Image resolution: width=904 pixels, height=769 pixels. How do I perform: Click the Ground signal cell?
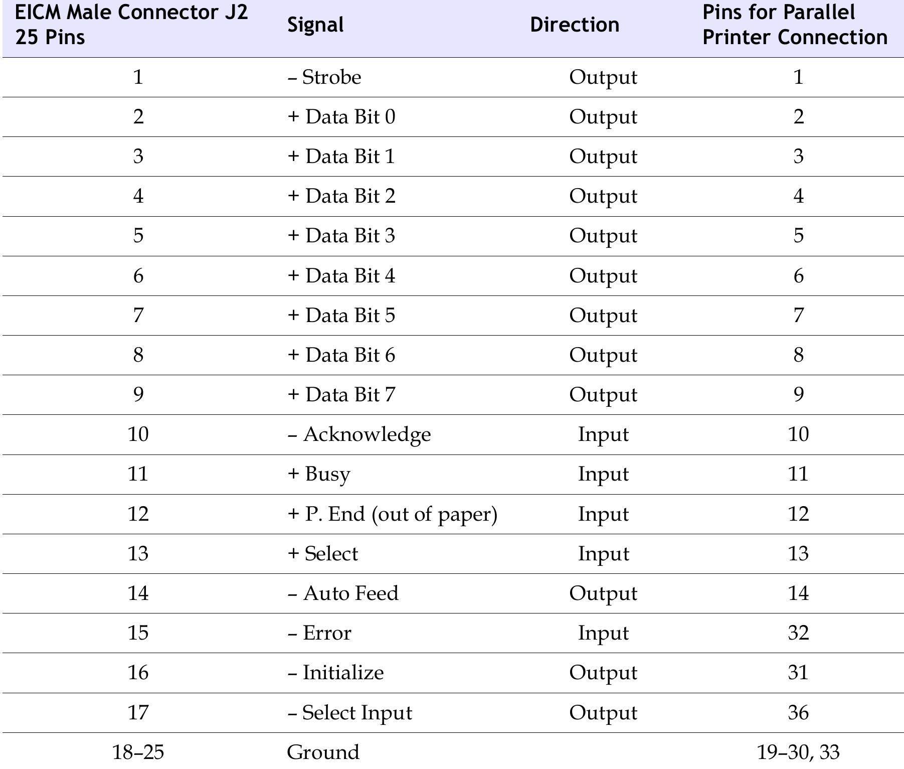323,752
